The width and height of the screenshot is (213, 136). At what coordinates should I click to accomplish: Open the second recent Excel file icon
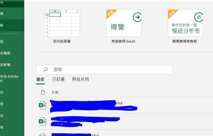coord(42,121)
